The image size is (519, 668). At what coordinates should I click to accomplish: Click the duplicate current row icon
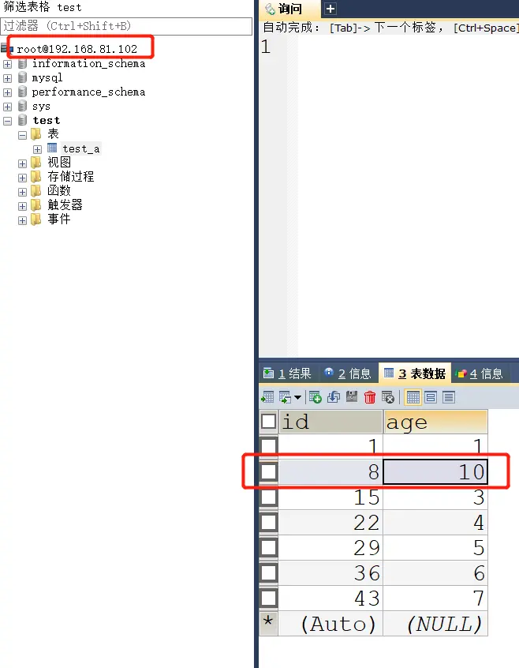pos(334,397)
